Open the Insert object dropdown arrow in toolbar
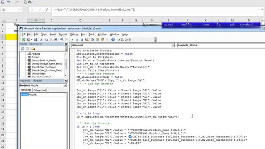Viewport: 265px width, 149px height. point(32,40)
